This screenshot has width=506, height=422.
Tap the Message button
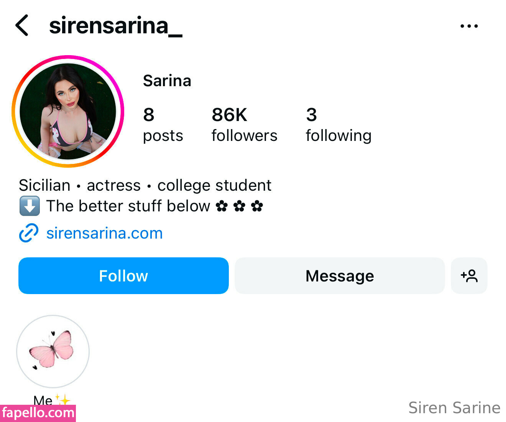point(339,276)
